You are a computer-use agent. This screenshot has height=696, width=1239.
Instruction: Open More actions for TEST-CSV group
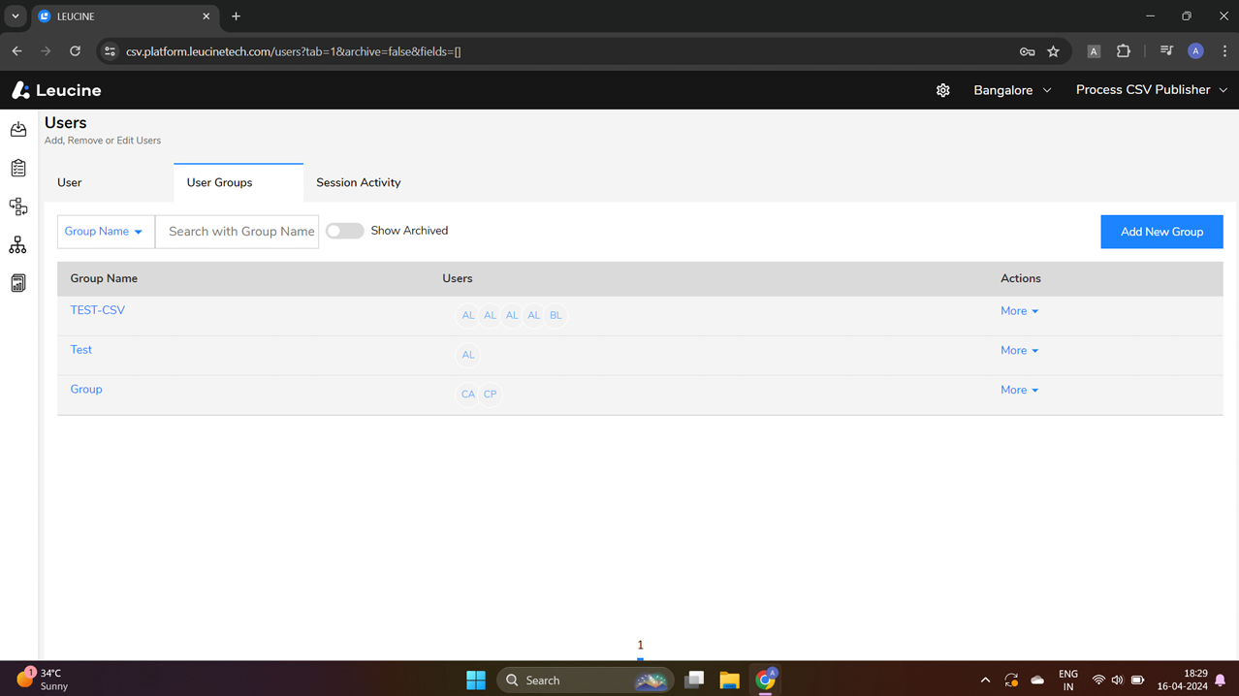(x=1019, y=311)
